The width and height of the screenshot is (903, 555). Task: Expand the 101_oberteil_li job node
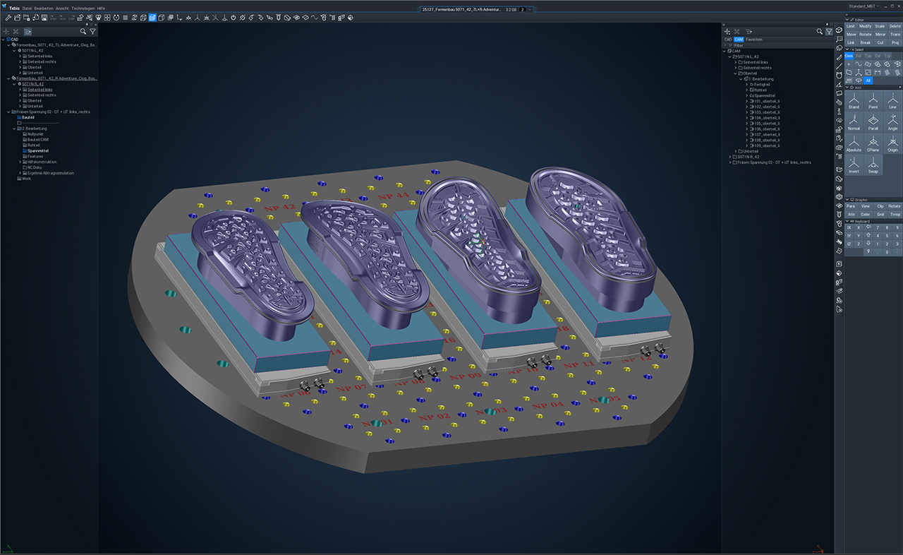point(746,101)
